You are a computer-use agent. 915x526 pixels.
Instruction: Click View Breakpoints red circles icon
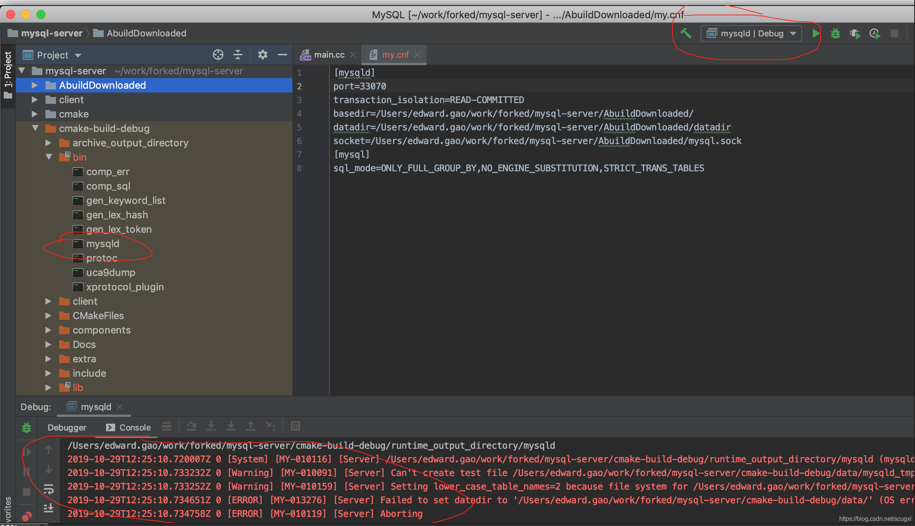tap(27, 517)
